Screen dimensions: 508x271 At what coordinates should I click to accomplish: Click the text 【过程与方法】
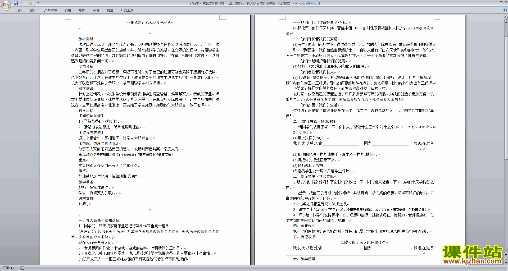91,132
